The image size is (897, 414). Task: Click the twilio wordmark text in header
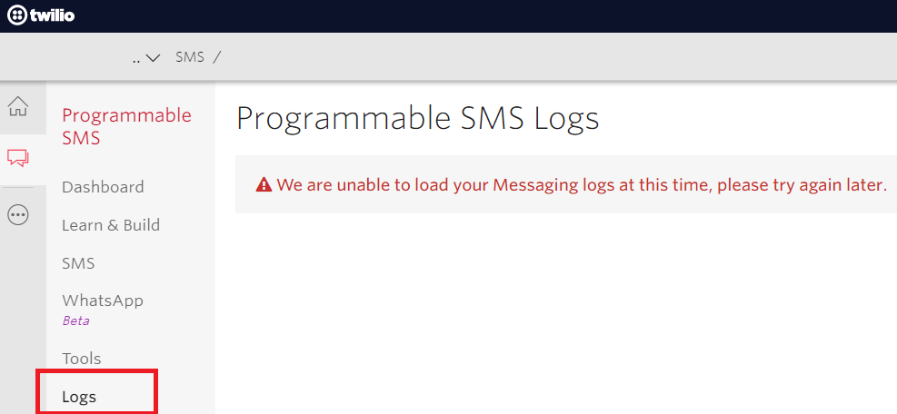[x=52, y=15]
